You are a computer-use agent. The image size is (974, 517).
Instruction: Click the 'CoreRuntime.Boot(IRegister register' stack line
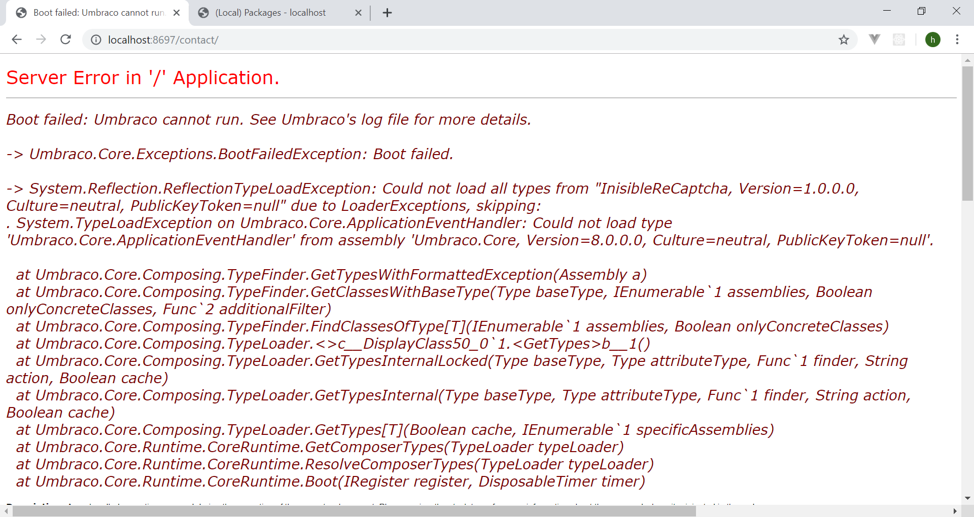tap(331, 482)
